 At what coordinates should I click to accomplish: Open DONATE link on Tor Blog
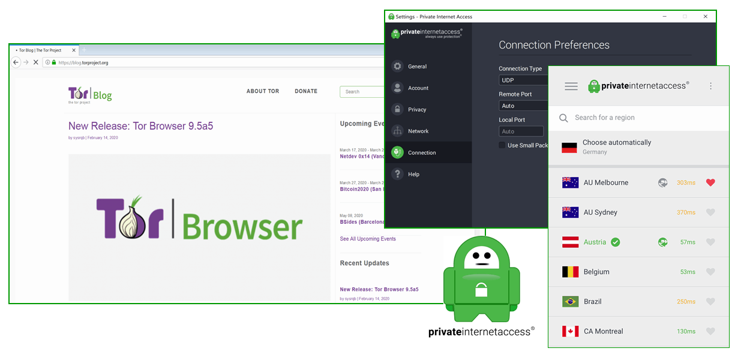(x=306, y=91)
